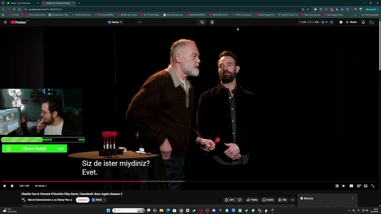The image size is (381, 214).
Task: Open Ücretsiz Twitch Pan... bookmark
Action: 82,15
